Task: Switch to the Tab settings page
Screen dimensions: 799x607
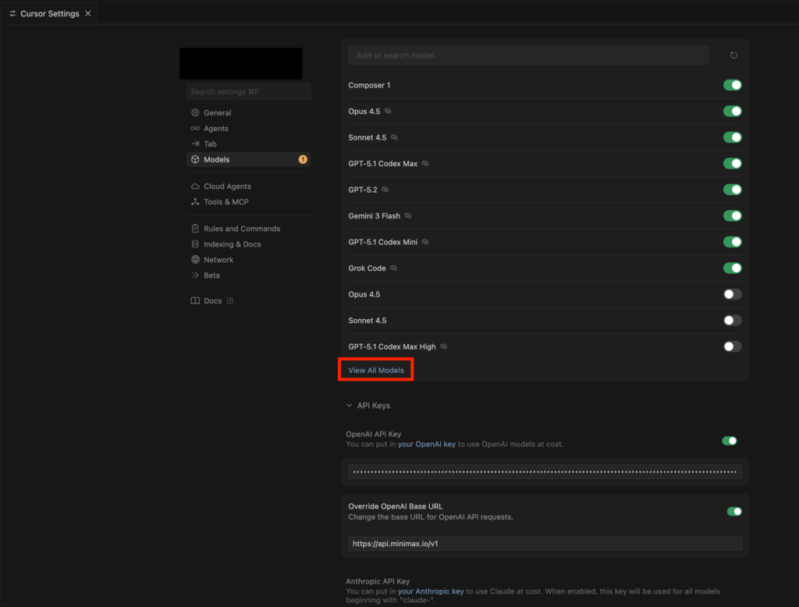Action: click(210, 144)
